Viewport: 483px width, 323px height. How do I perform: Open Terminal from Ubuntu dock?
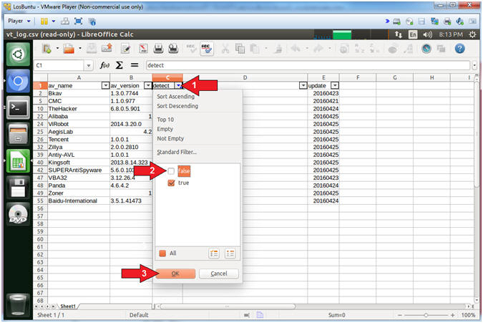point(18,107)
